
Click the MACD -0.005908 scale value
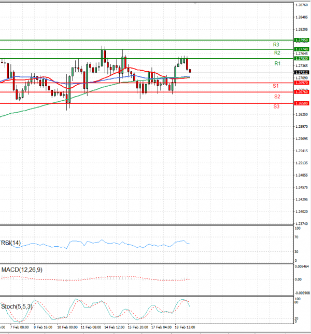[302, 293]
